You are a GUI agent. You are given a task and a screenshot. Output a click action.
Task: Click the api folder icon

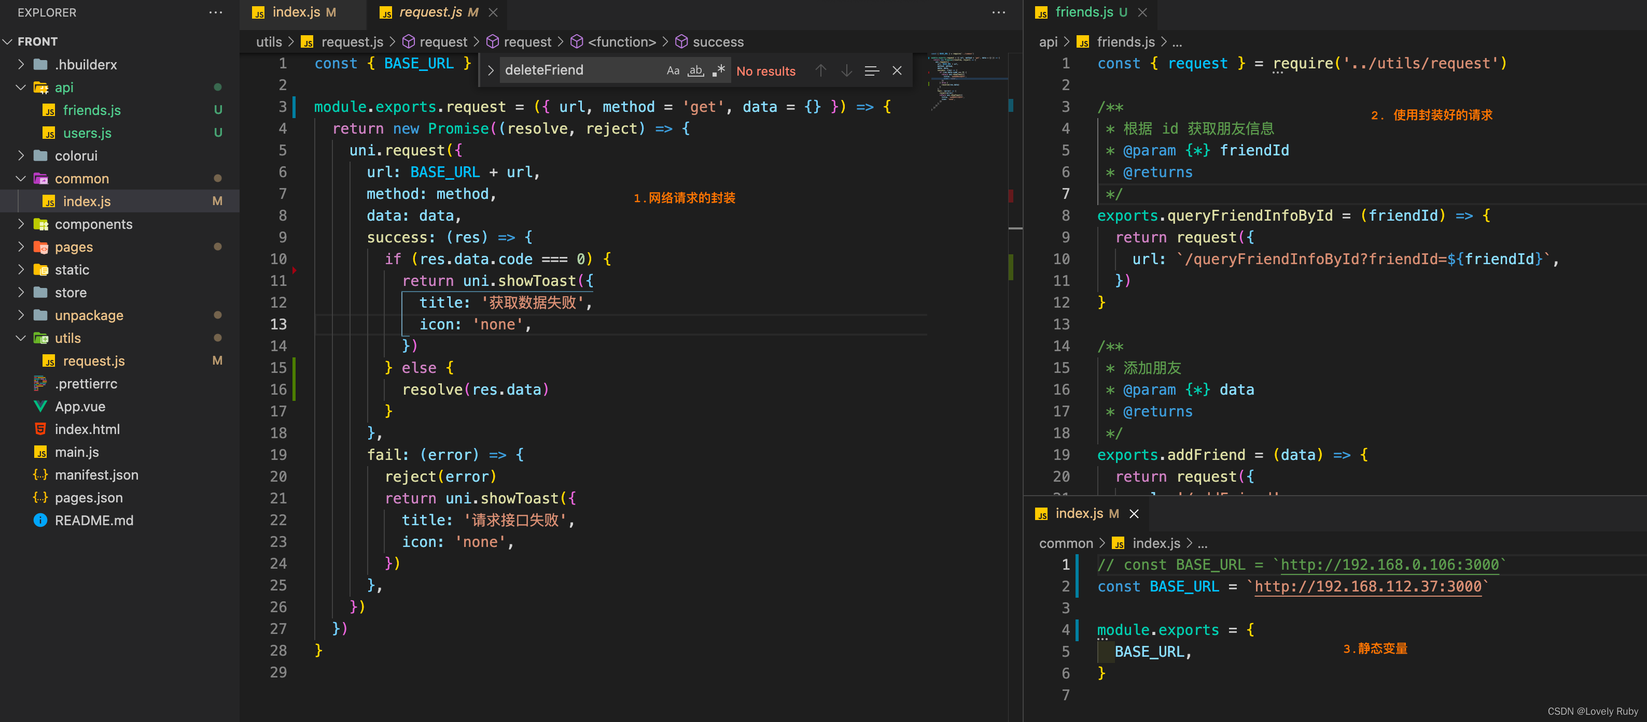[x=41, y=88]
